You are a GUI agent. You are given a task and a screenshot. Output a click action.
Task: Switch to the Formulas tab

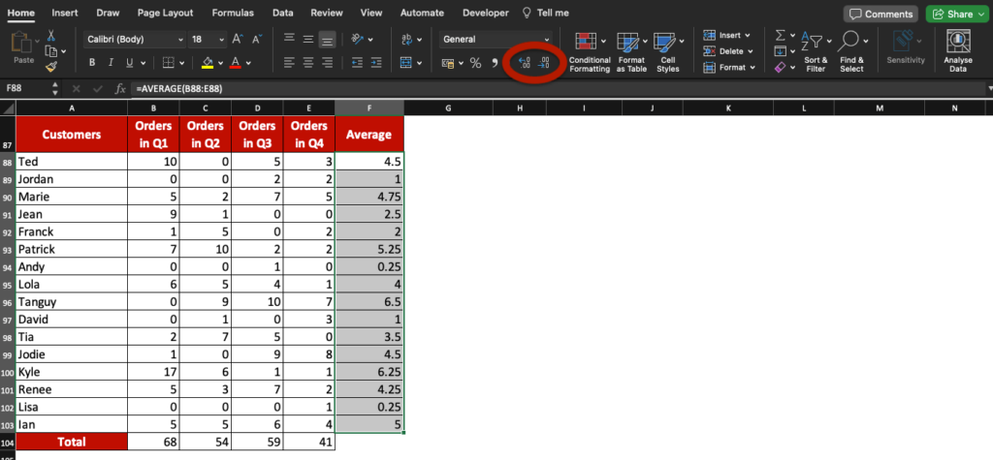(x=233, y=14)
